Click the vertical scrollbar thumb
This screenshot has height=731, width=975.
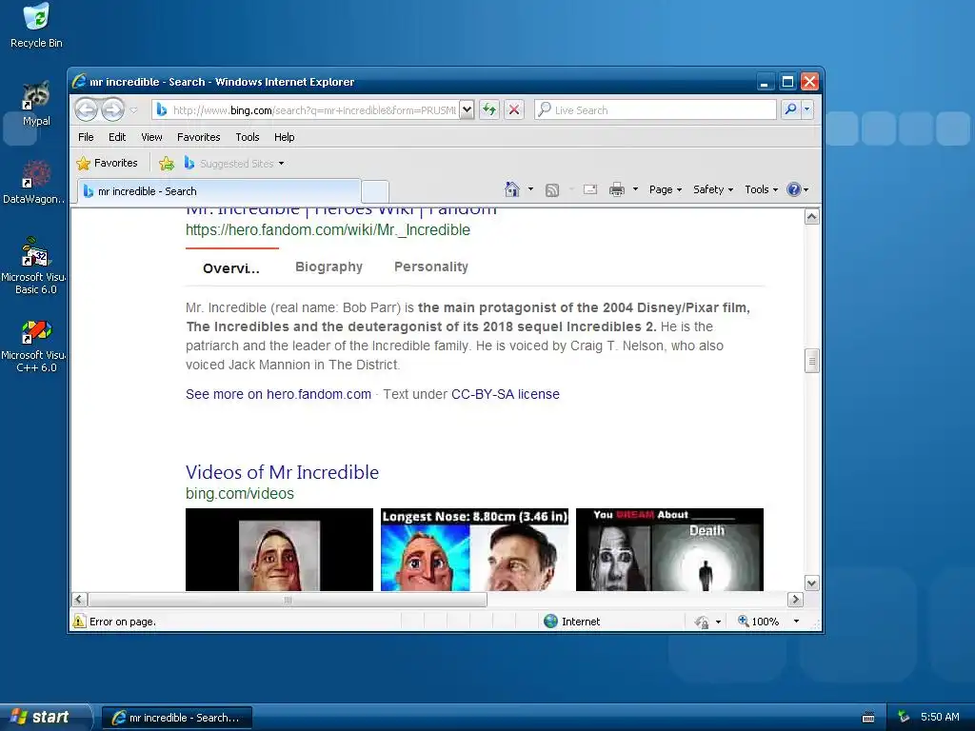click(811, 361)
